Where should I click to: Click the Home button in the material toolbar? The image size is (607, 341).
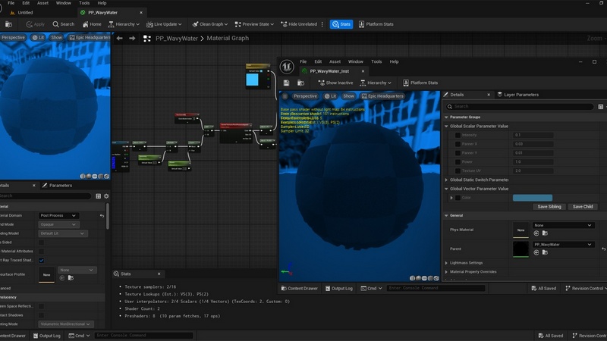[x=91, y=24]
